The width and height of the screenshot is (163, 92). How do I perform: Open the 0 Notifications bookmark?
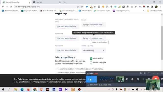click(x=85, y=11)
